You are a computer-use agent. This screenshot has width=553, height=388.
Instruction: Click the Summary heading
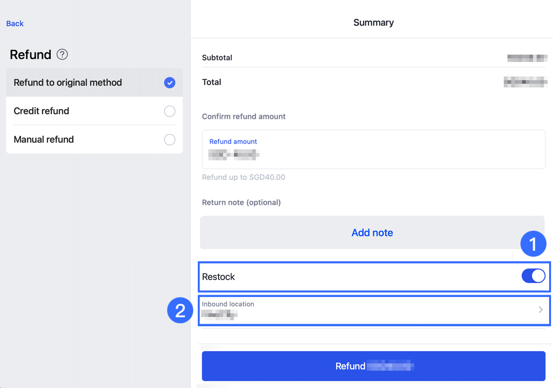(373, 23)
